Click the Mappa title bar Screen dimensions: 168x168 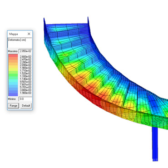pyautogui.click(x=17, y=34)
